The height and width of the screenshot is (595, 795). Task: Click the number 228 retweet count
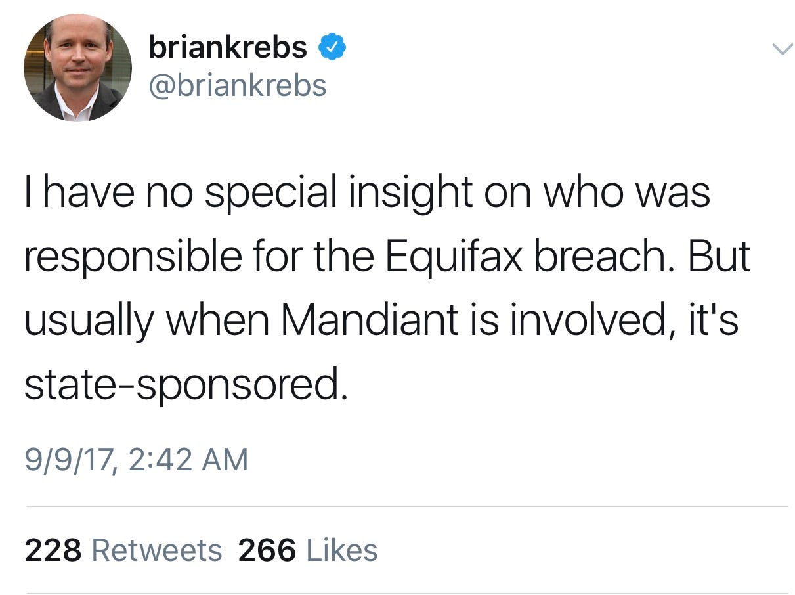pos(53,550)
